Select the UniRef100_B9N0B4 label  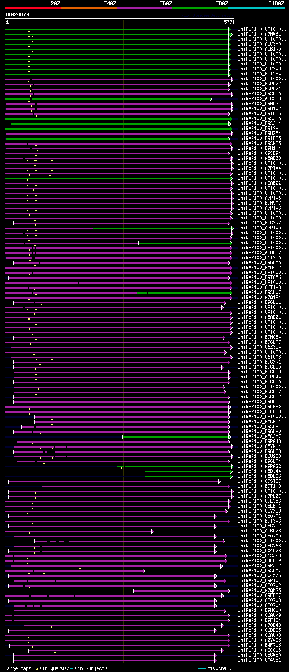click(259, 337)
